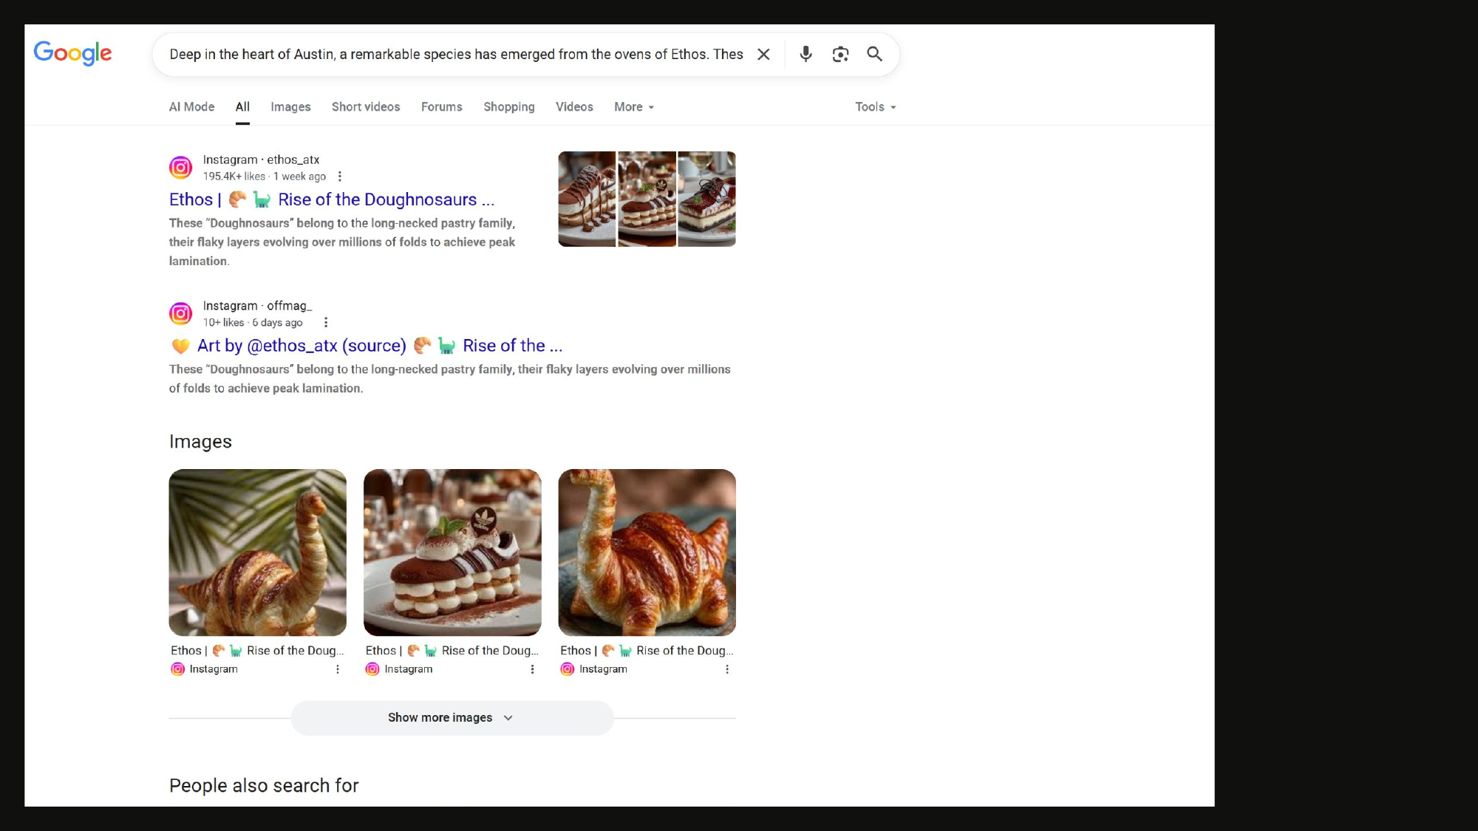Click Instagram icon beside ethos_atx result
Screen dimensions: 1478x831
point(180,168)
